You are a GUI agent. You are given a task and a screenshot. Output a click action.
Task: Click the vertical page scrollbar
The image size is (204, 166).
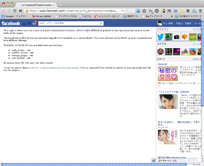(x=202, y=63)
